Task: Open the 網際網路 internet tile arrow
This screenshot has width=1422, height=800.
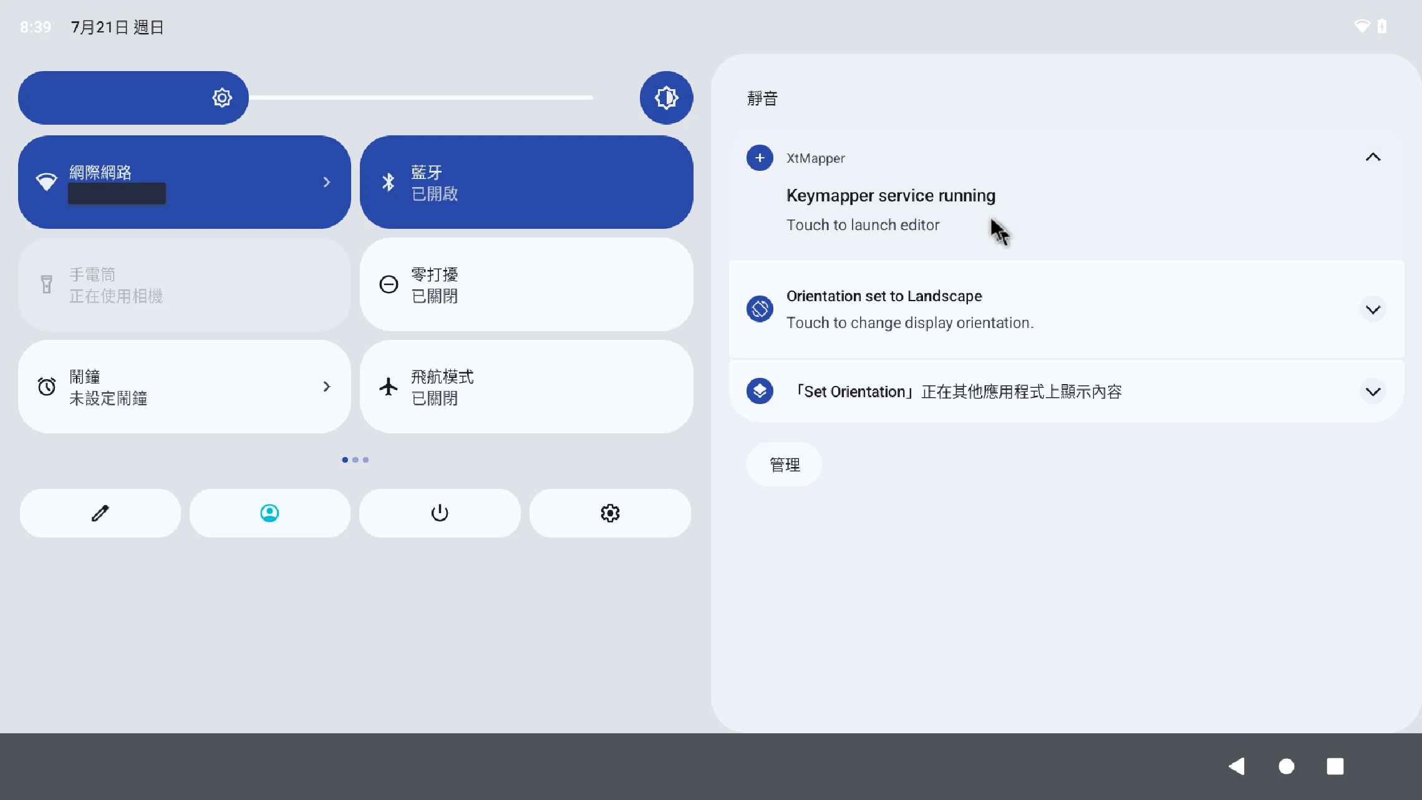Action: pyautogui.click(x=326, y=182)
